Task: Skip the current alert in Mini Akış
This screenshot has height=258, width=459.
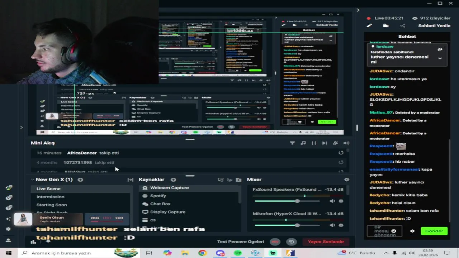Action: (325, 143)
